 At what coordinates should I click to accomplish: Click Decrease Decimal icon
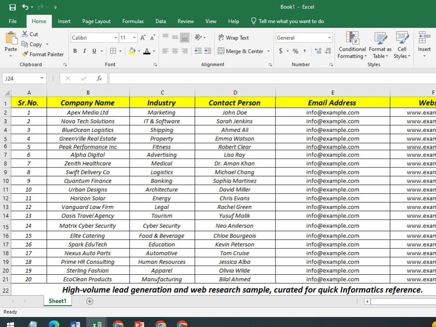[328, 51]
